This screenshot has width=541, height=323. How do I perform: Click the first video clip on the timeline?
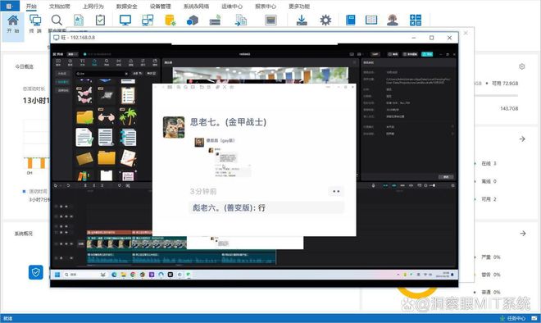[x=109, y=243]
